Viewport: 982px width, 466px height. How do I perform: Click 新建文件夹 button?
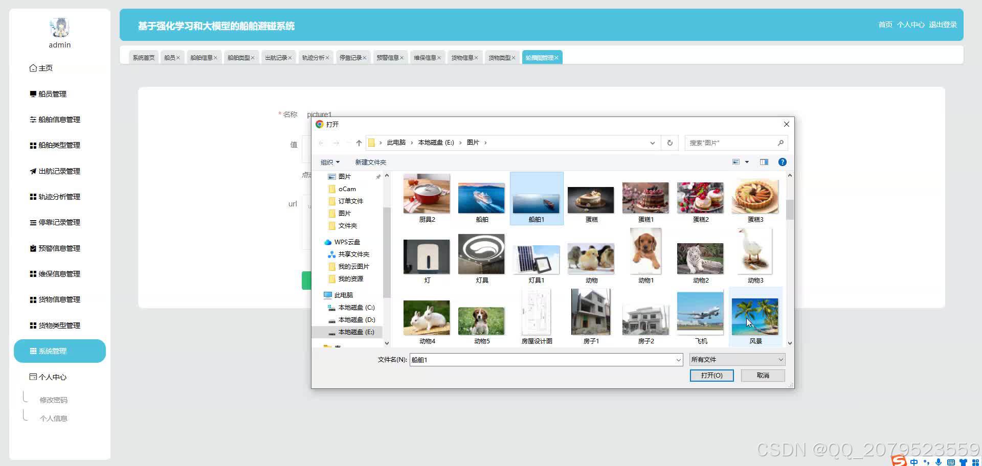click(x=371, y=162)
